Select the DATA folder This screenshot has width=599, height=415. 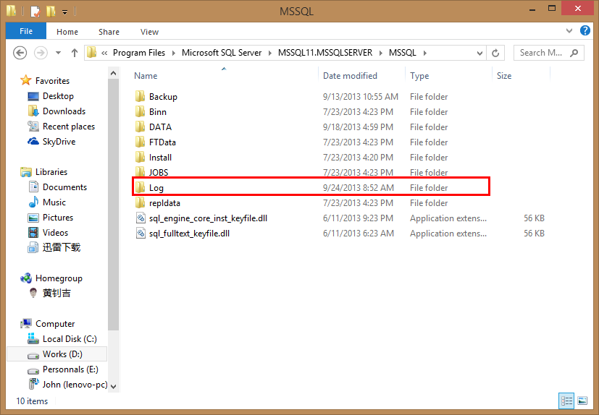[160, 127]
